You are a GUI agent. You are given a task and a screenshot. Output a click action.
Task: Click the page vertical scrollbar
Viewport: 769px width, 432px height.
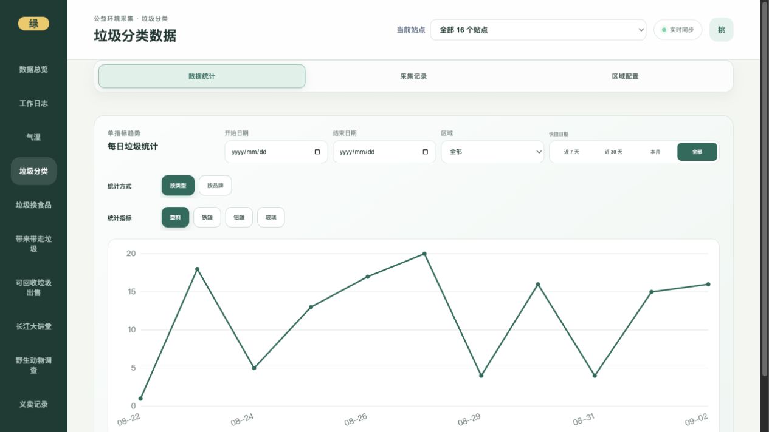[765, 188]
